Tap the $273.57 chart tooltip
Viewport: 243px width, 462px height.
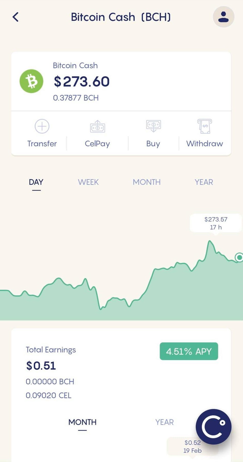pyautogui.click(x=216, y=223)
